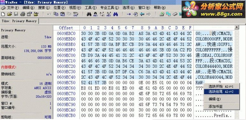Screen dimensions: 246x120
Task: Click the Print toolbar icon
Action: 23,14
